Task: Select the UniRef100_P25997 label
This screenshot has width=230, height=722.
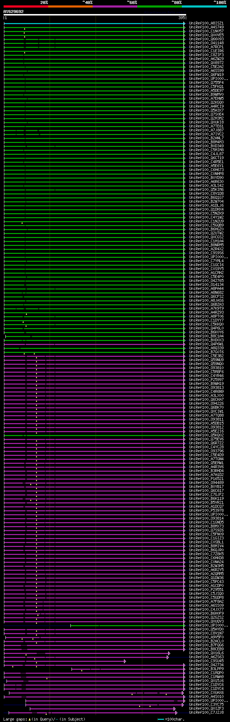Action: coord(206,380)
